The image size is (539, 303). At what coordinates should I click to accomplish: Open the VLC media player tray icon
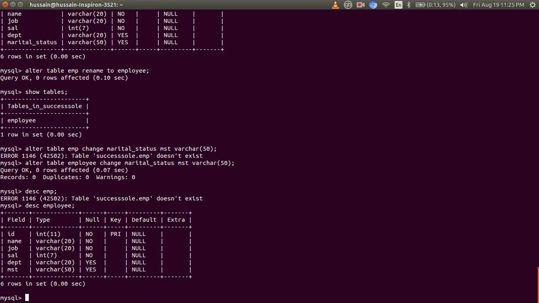pyautogui.click(x=336, y=5)
